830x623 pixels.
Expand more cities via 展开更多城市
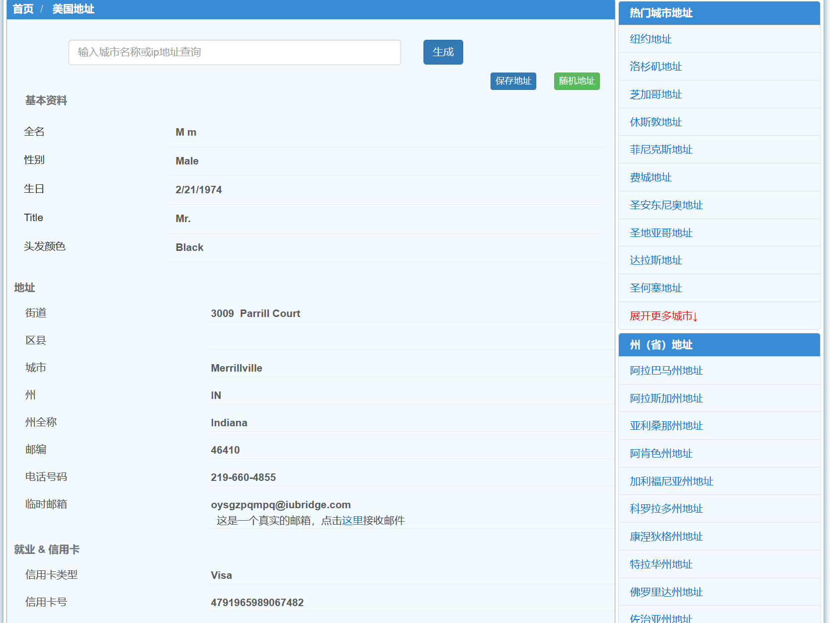[x=664, y=316]
